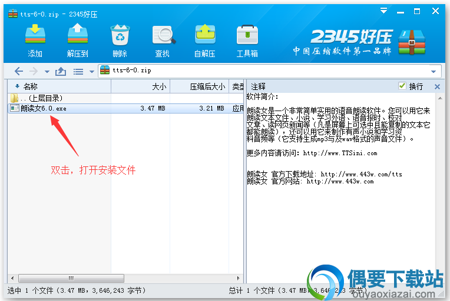The width and height of the screenshot is (450, 301).
Task: Click the folder icon of 上层目录
Action: tap(14, 98)
